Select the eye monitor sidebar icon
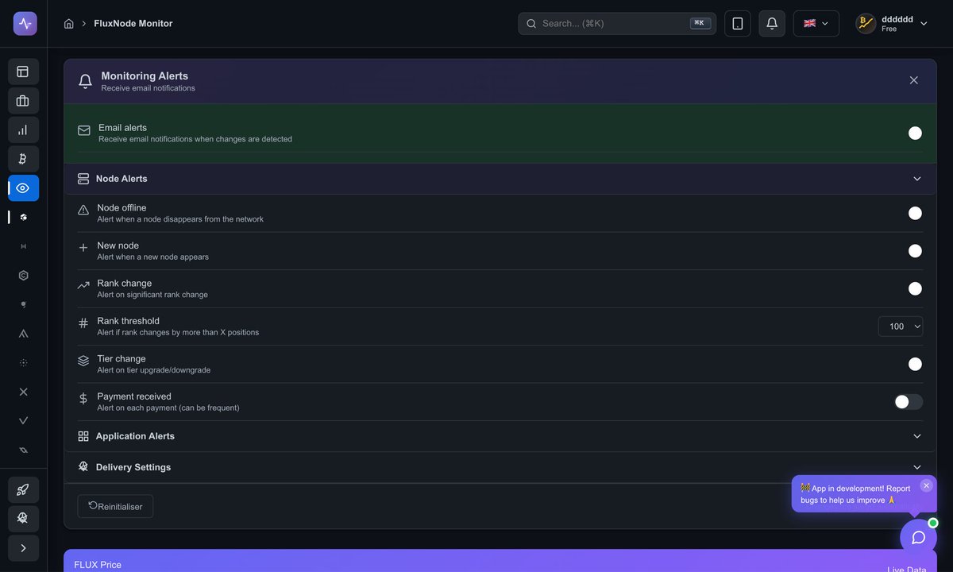The height and width of the screenshot is (572, 953). (x=23, y=187)
